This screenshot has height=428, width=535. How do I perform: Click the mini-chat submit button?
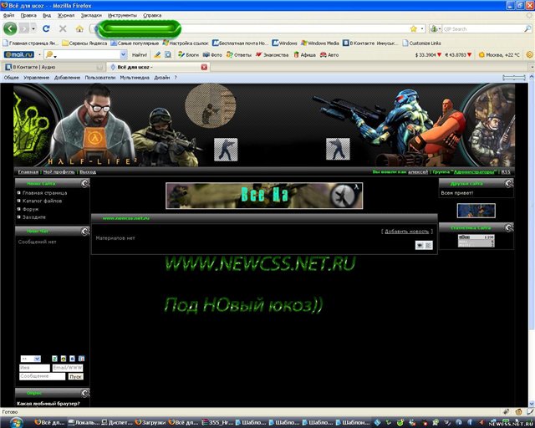(x=75, y=376)
